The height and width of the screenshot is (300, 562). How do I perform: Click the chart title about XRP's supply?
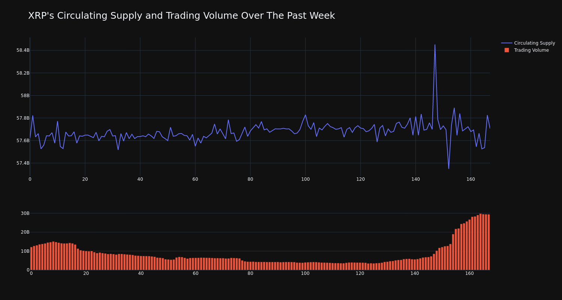pyautogui.click(x=181, y=16)
